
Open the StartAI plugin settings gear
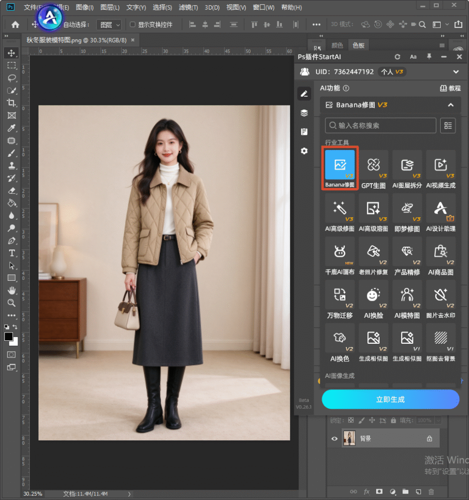(x=304, y=151)
